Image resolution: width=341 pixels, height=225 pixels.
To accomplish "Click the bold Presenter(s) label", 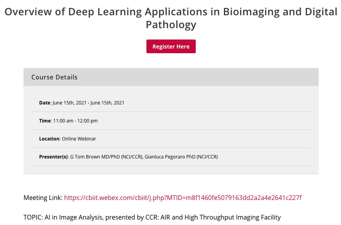I will (54, 157).
